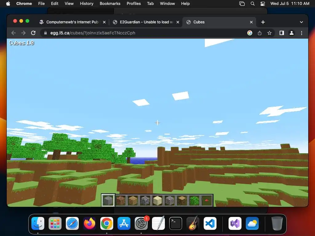Open the Bookmarks menu
Screen dimensions: 315x236
(x=110, y=4)
